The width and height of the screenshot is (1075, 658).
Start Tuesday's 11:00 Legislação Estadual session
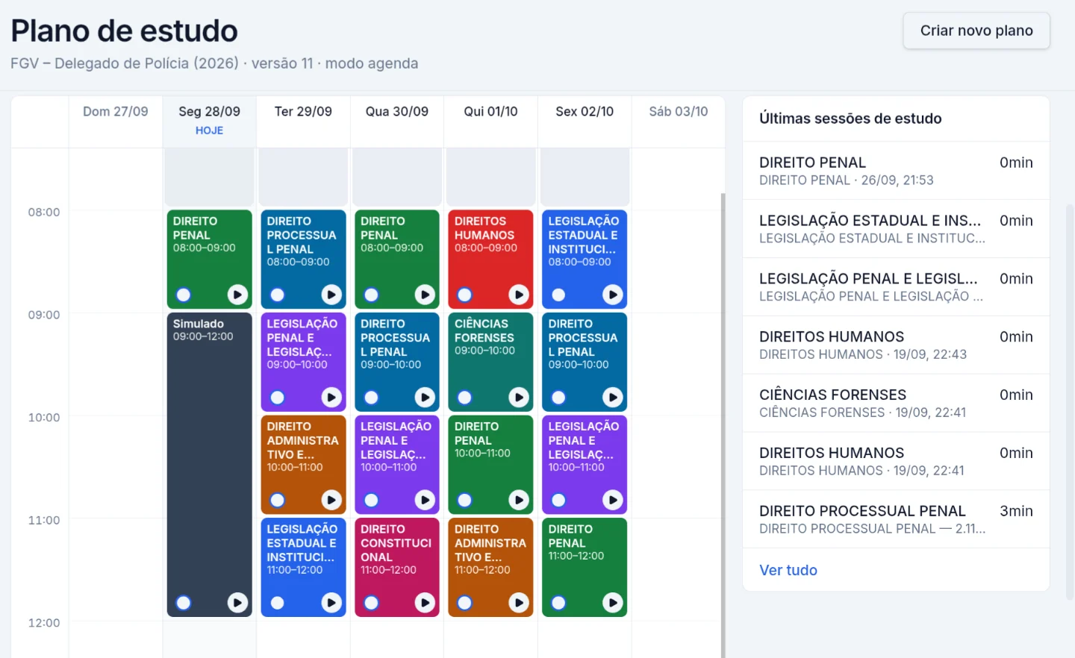pos(331,603)
